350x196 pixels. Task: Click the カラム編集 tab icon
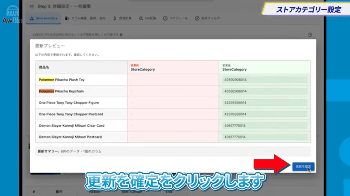pos(67,18)
